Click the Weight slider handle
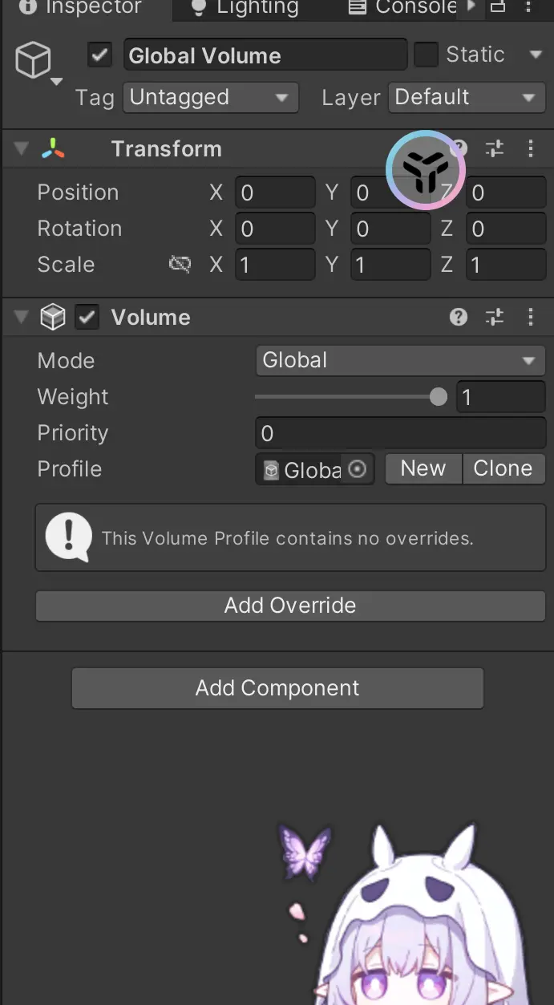This screenshot has width=554, height=1005. coord(439,397)
